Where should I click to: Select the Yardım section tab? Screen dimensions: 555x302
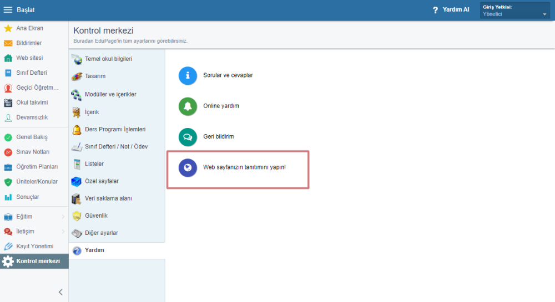pyautogui.click(x=117, y=250)
